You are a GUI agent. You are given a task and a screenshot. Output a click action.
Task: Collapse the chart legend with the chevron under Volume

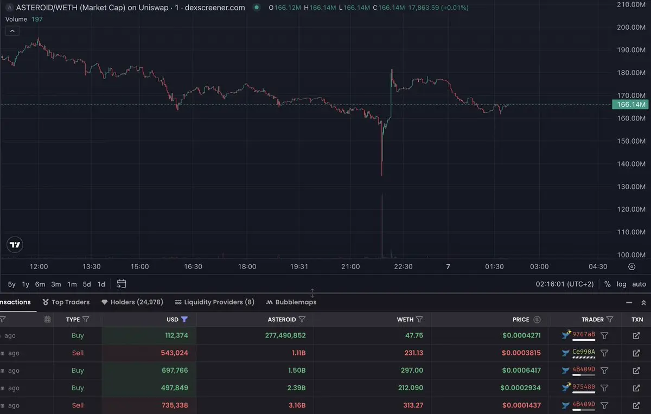click(12, 31)
